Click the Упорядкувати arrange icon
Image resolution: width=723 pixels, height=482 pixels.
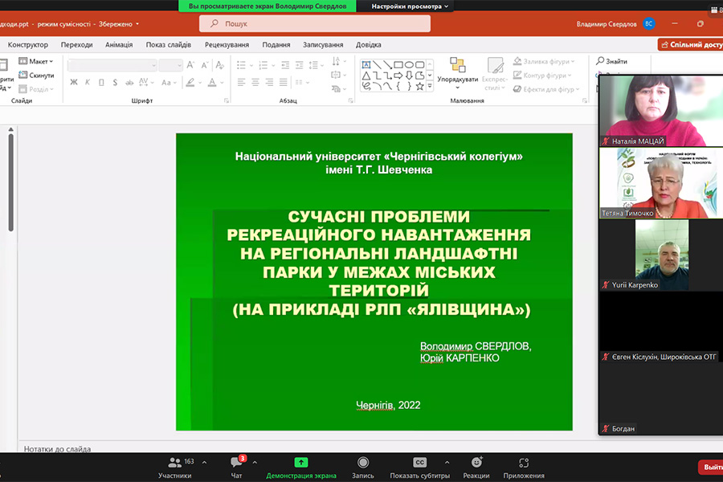pos(457,65)
